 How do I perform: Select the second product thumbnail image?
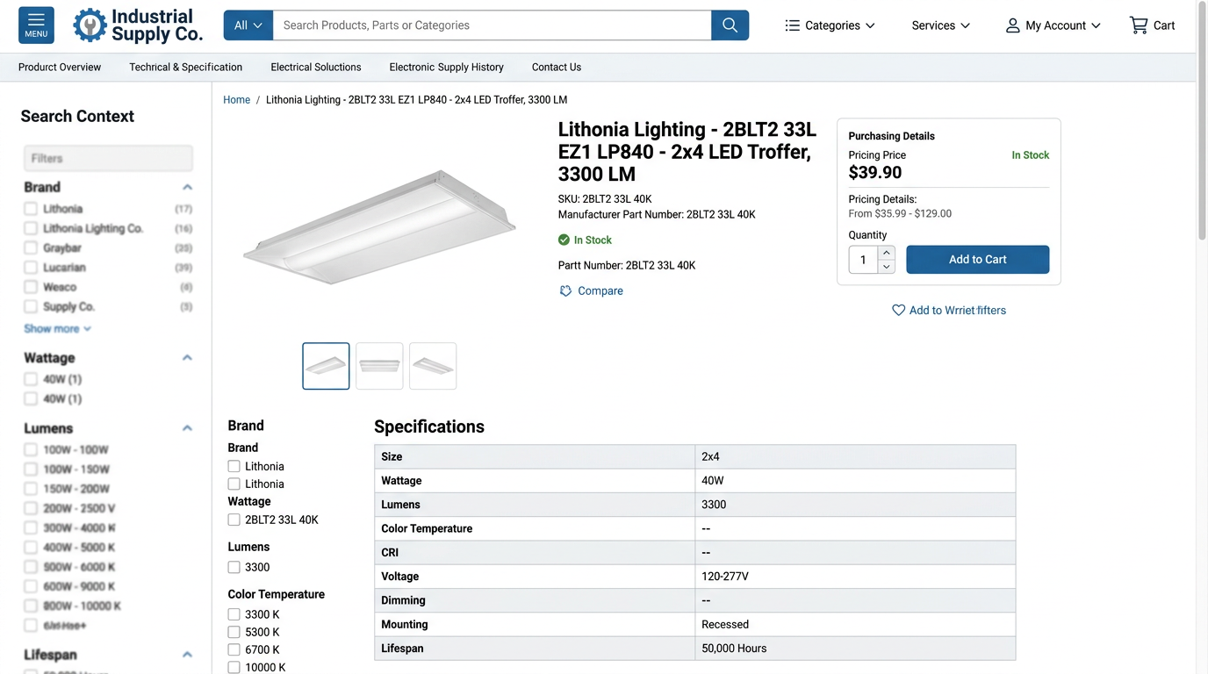click(x=379, y=366)
